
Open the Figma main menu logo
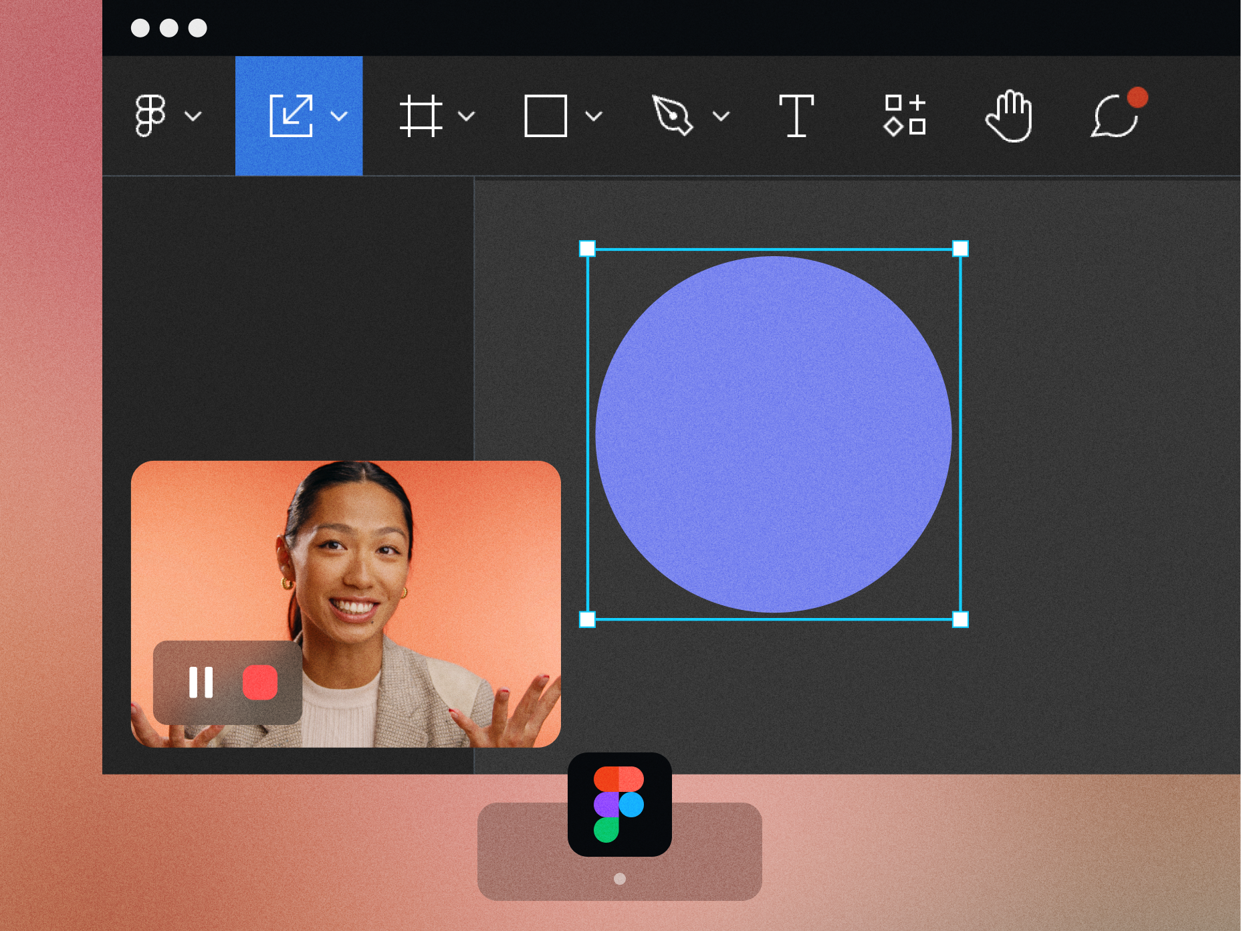tap(150, 116)
